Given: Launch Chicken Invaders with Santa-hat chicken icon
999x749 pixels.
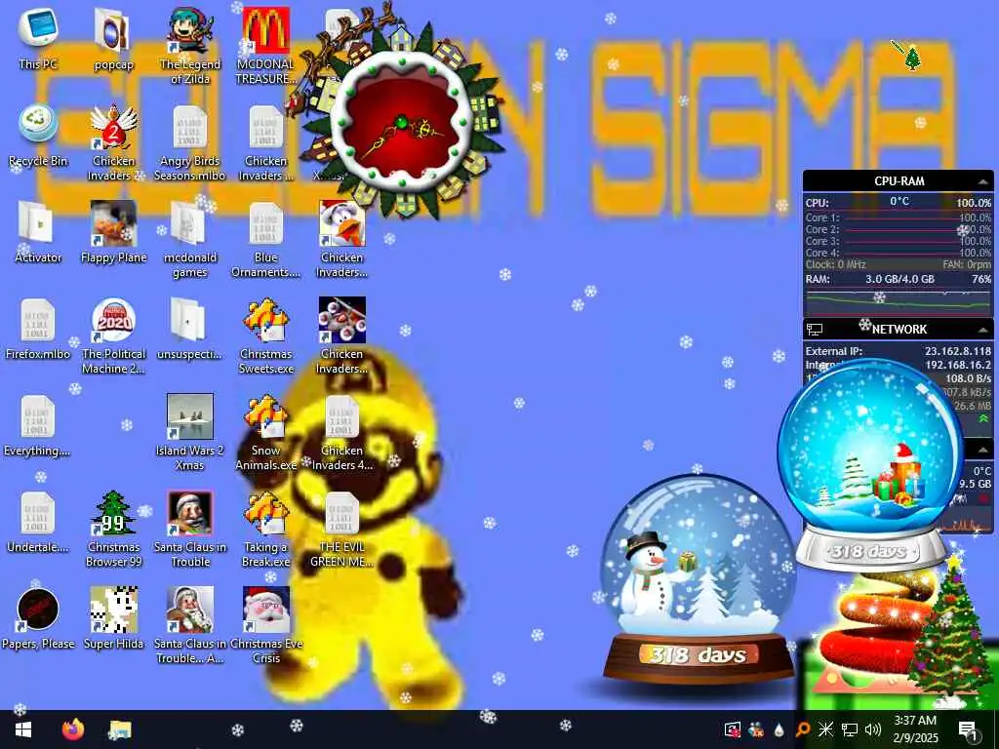Looking at the screenshot, I should pyautogui.click(x=342, y=240).
